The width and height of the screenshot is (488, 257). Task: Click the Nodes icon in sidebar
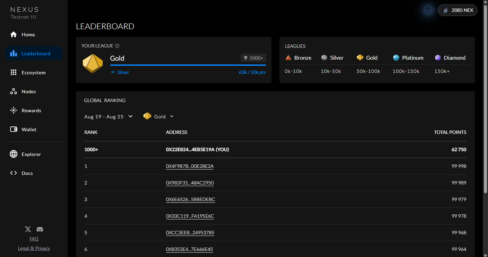[13, 91]
